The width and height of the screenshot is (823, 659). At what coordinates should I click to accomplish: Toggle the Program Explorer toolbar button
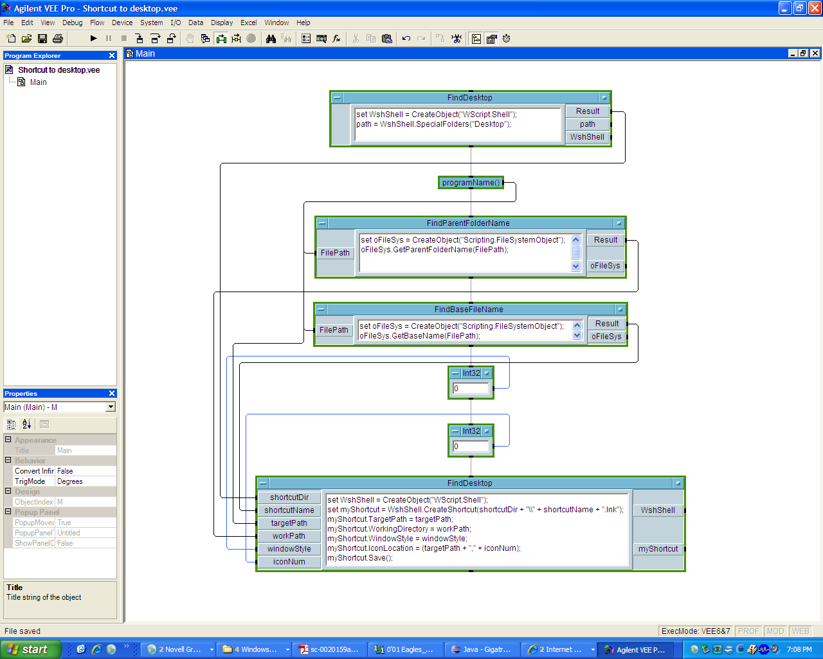point(476,39)
